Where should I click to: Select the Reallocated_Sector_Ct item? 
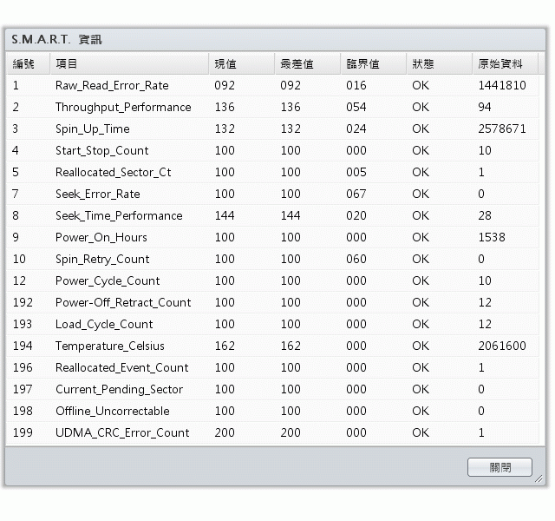pyautogui.click(x=114, y=172)
